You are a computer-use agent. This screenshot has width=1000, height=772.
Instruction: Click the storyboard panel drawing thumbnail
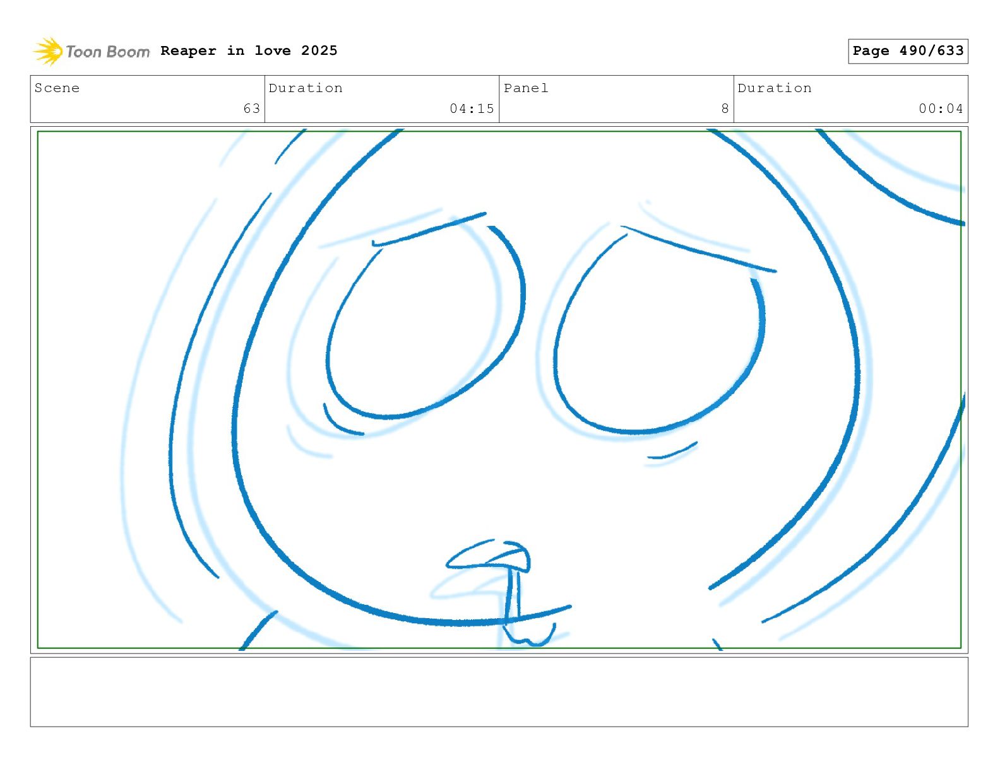(499, 390)
